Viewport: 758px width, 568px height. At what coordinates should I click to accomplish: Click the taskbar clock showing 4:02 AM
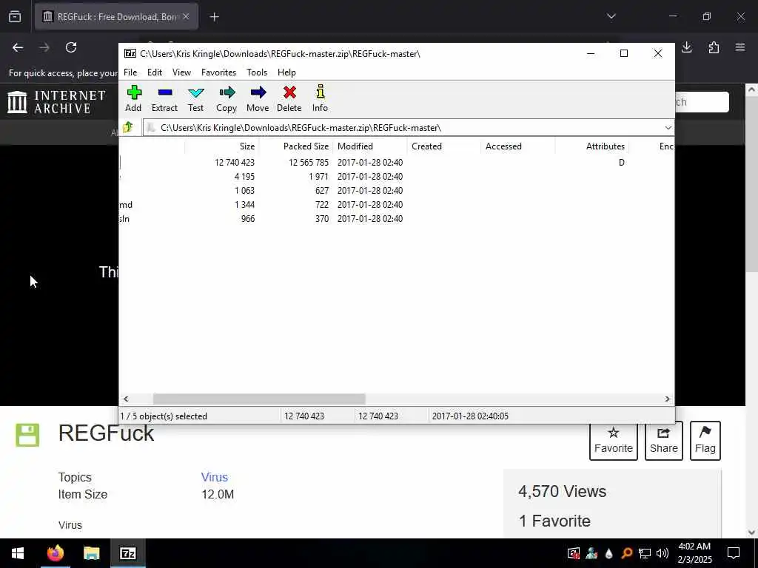[694, 553]
